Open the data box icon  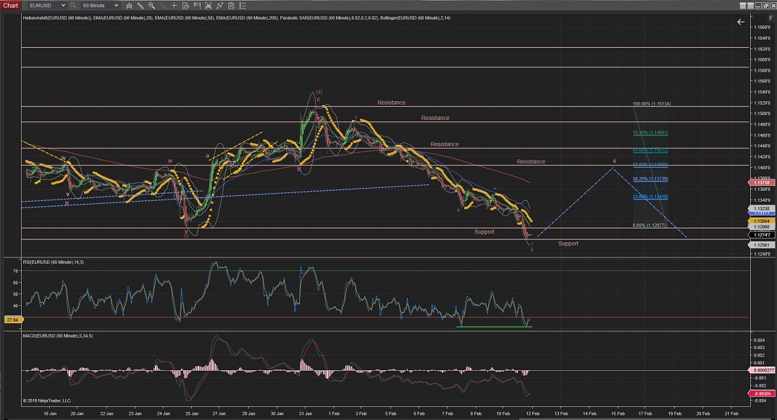186,5
